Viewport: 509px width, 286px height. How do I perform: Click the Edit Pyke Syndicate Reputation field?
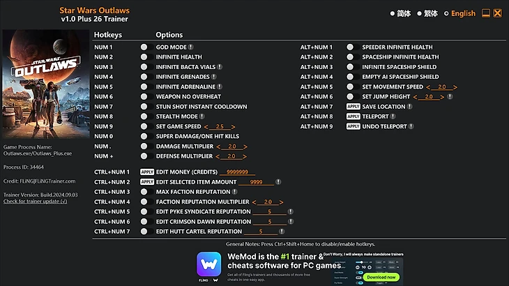coord(269,211)
